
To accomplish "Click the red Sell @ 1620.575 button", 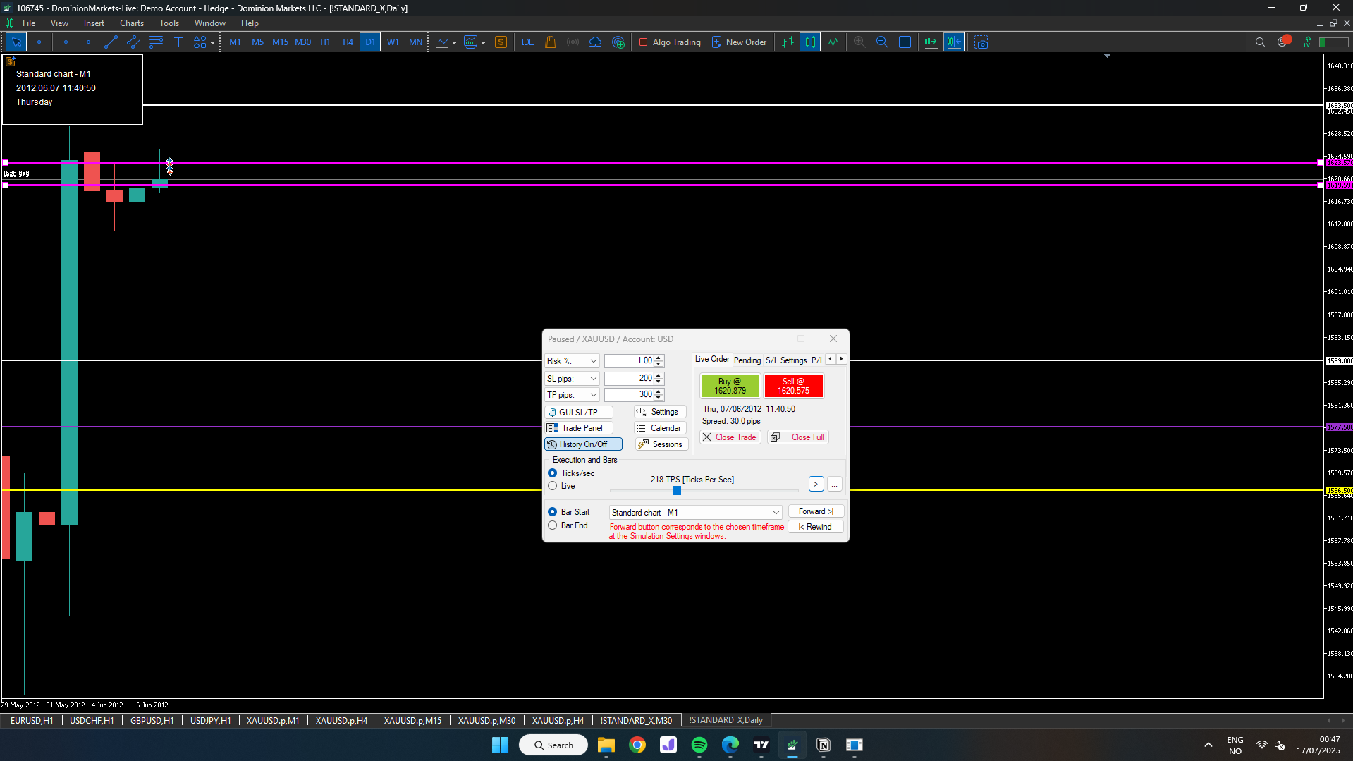I will coord(793,386).
